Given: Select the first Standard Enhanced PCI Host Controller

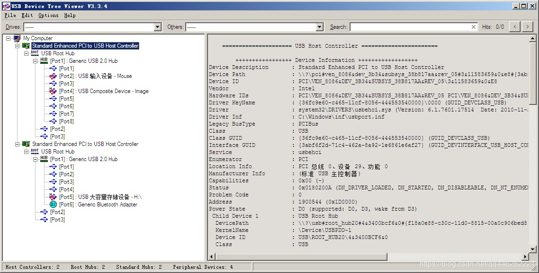Looking at the screenshot, I should (x=85, y=46).
